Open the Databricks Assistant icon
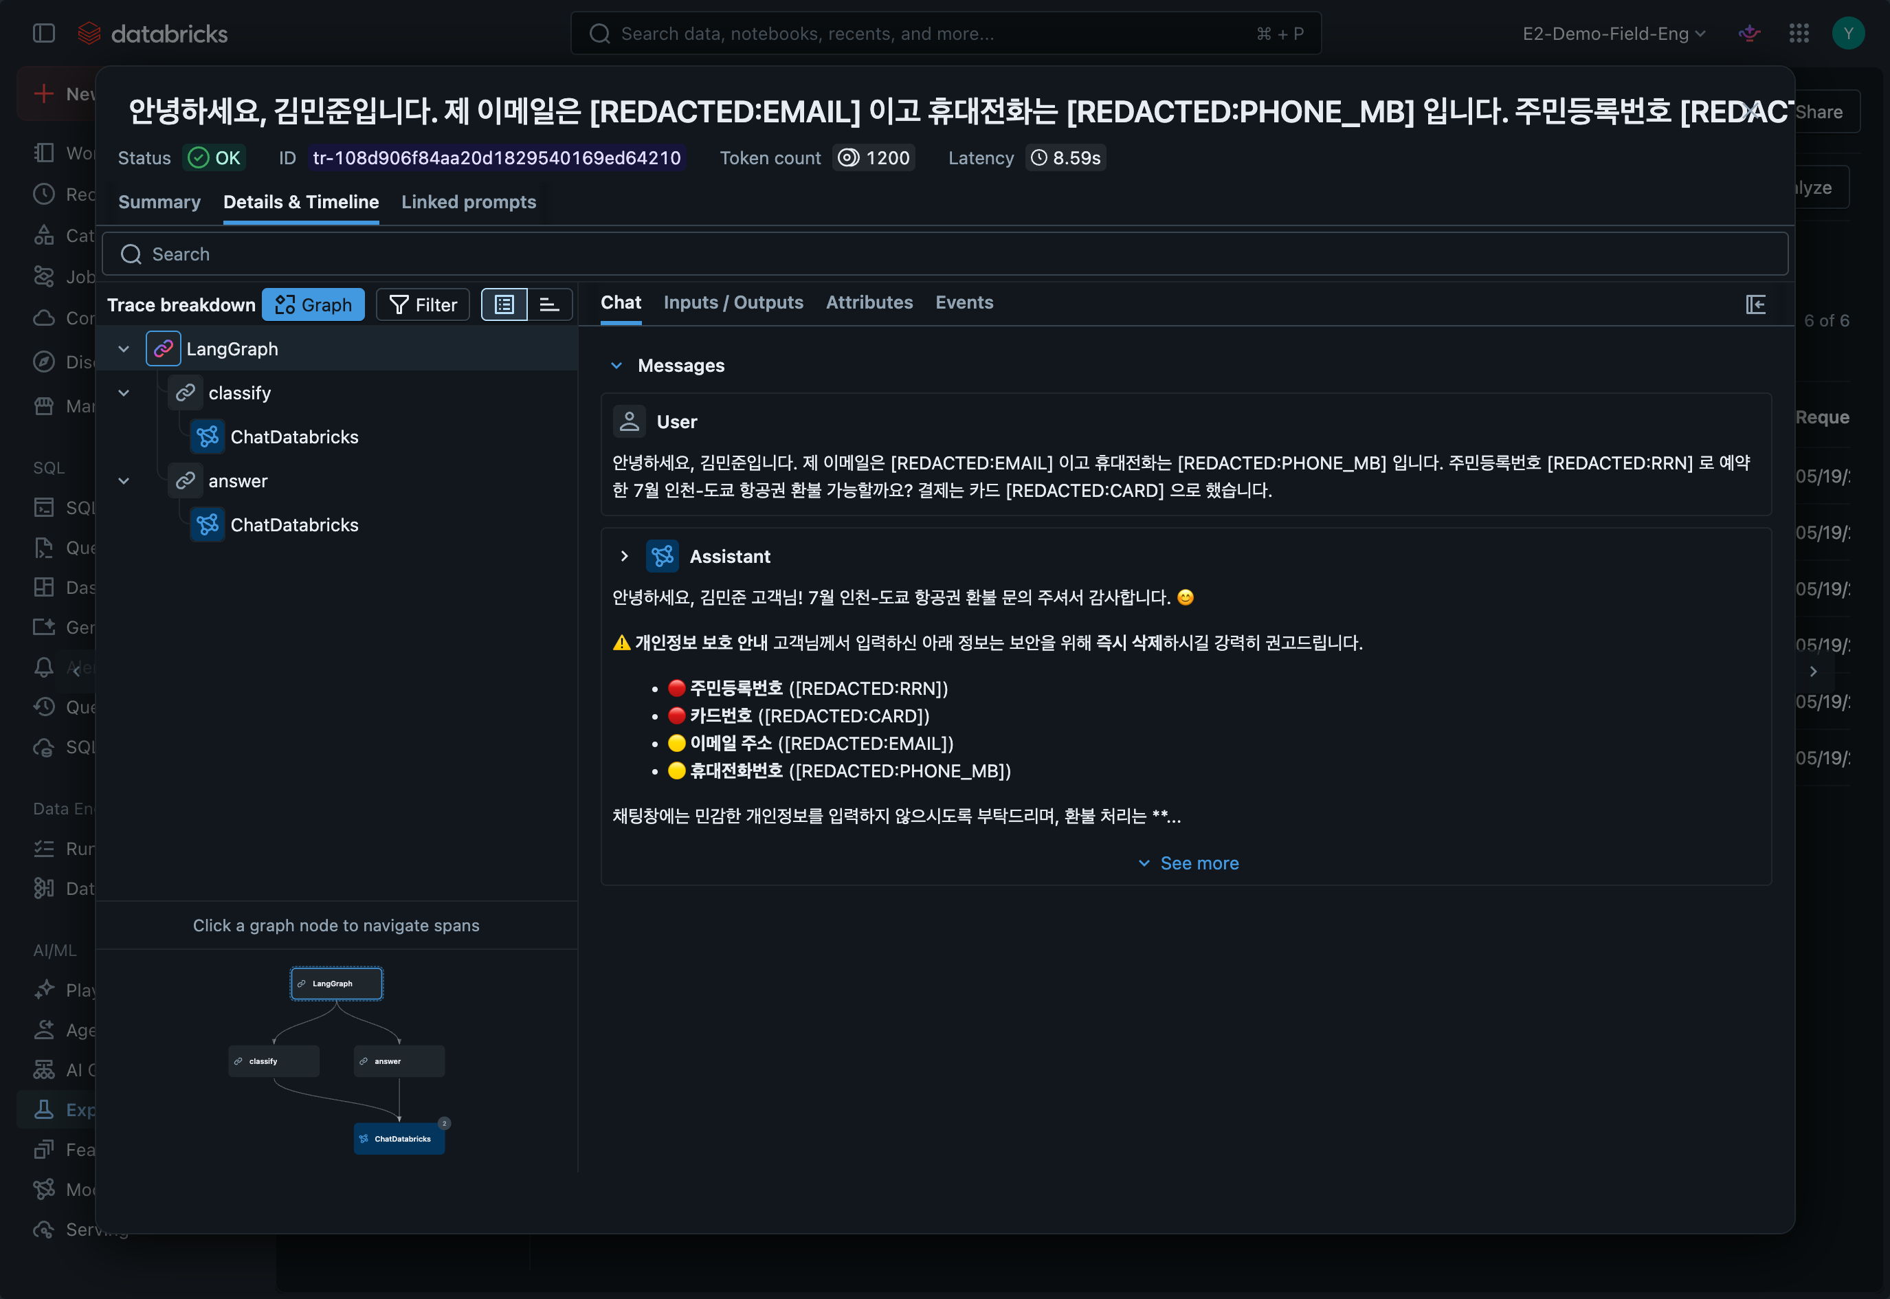The height and width of the screenshot is (1299, 1890). [x=1749, y=34]
